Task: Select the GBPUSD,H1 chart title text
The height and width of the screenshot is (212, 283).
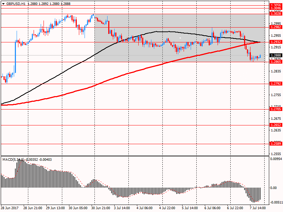Action: (x=16, y=4)
